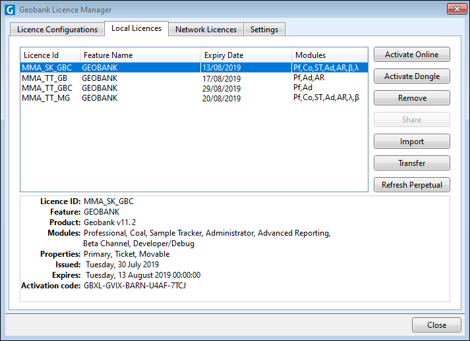Click GEOBANK feature in MMA_TT_MG row
Screen dimensions: 470x341
pos(100,98)
